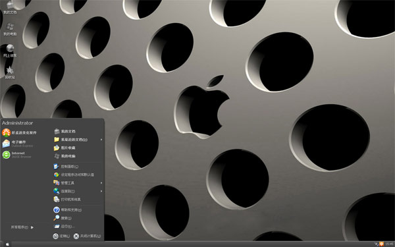Click Apple-logo Start button on taskbar
The width and height of the screenshot is (395, 247).
[7, 244]
